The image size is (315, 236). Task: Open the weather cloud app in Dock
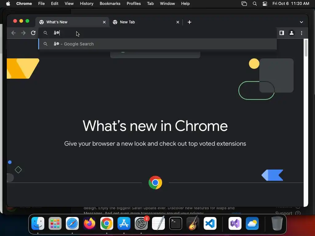[x=252, y=223]
